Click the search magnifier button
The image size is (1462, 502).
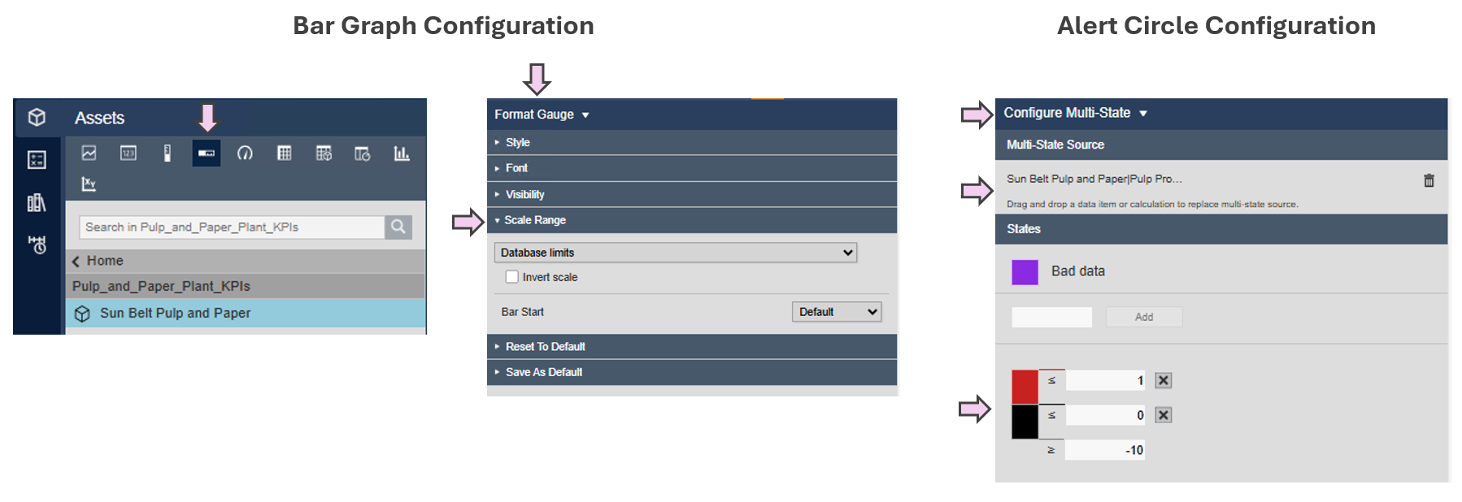click(x=398, y=227)
